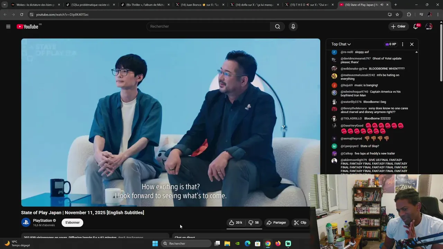Open the PlayStation channel avatar

coord(26,222)
